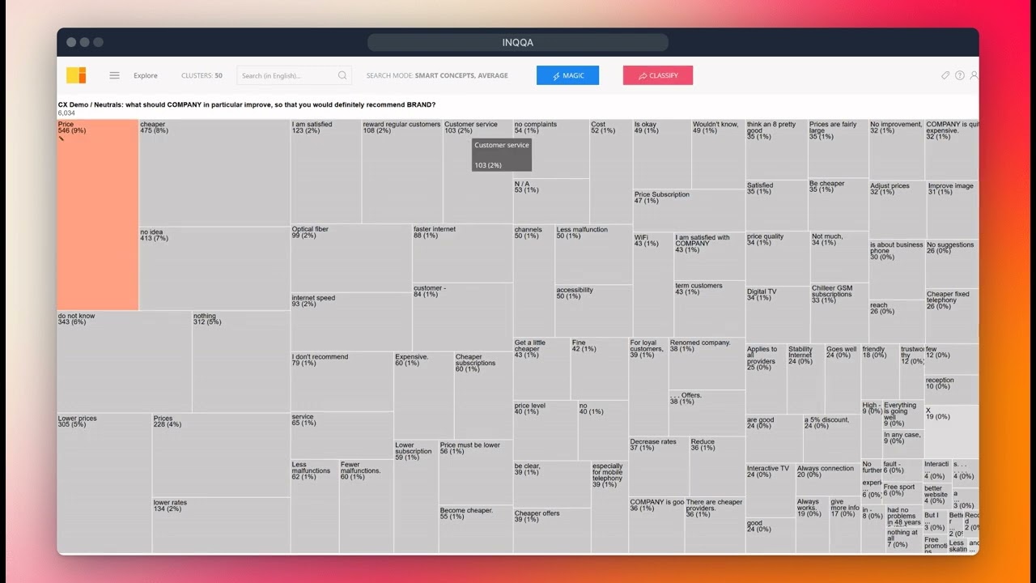The height and width of the screenshot is (583, 1036).
Task: Select the faster internet 88 cluster
Action: [462, 253]
